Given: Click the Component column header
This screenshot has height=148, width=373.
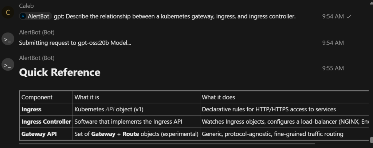Looking at the screenshot, I should point(37,97).
